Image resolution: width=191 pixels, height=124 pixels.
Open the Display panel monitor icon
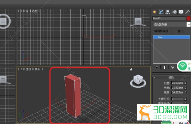click(x=181, y=12)
